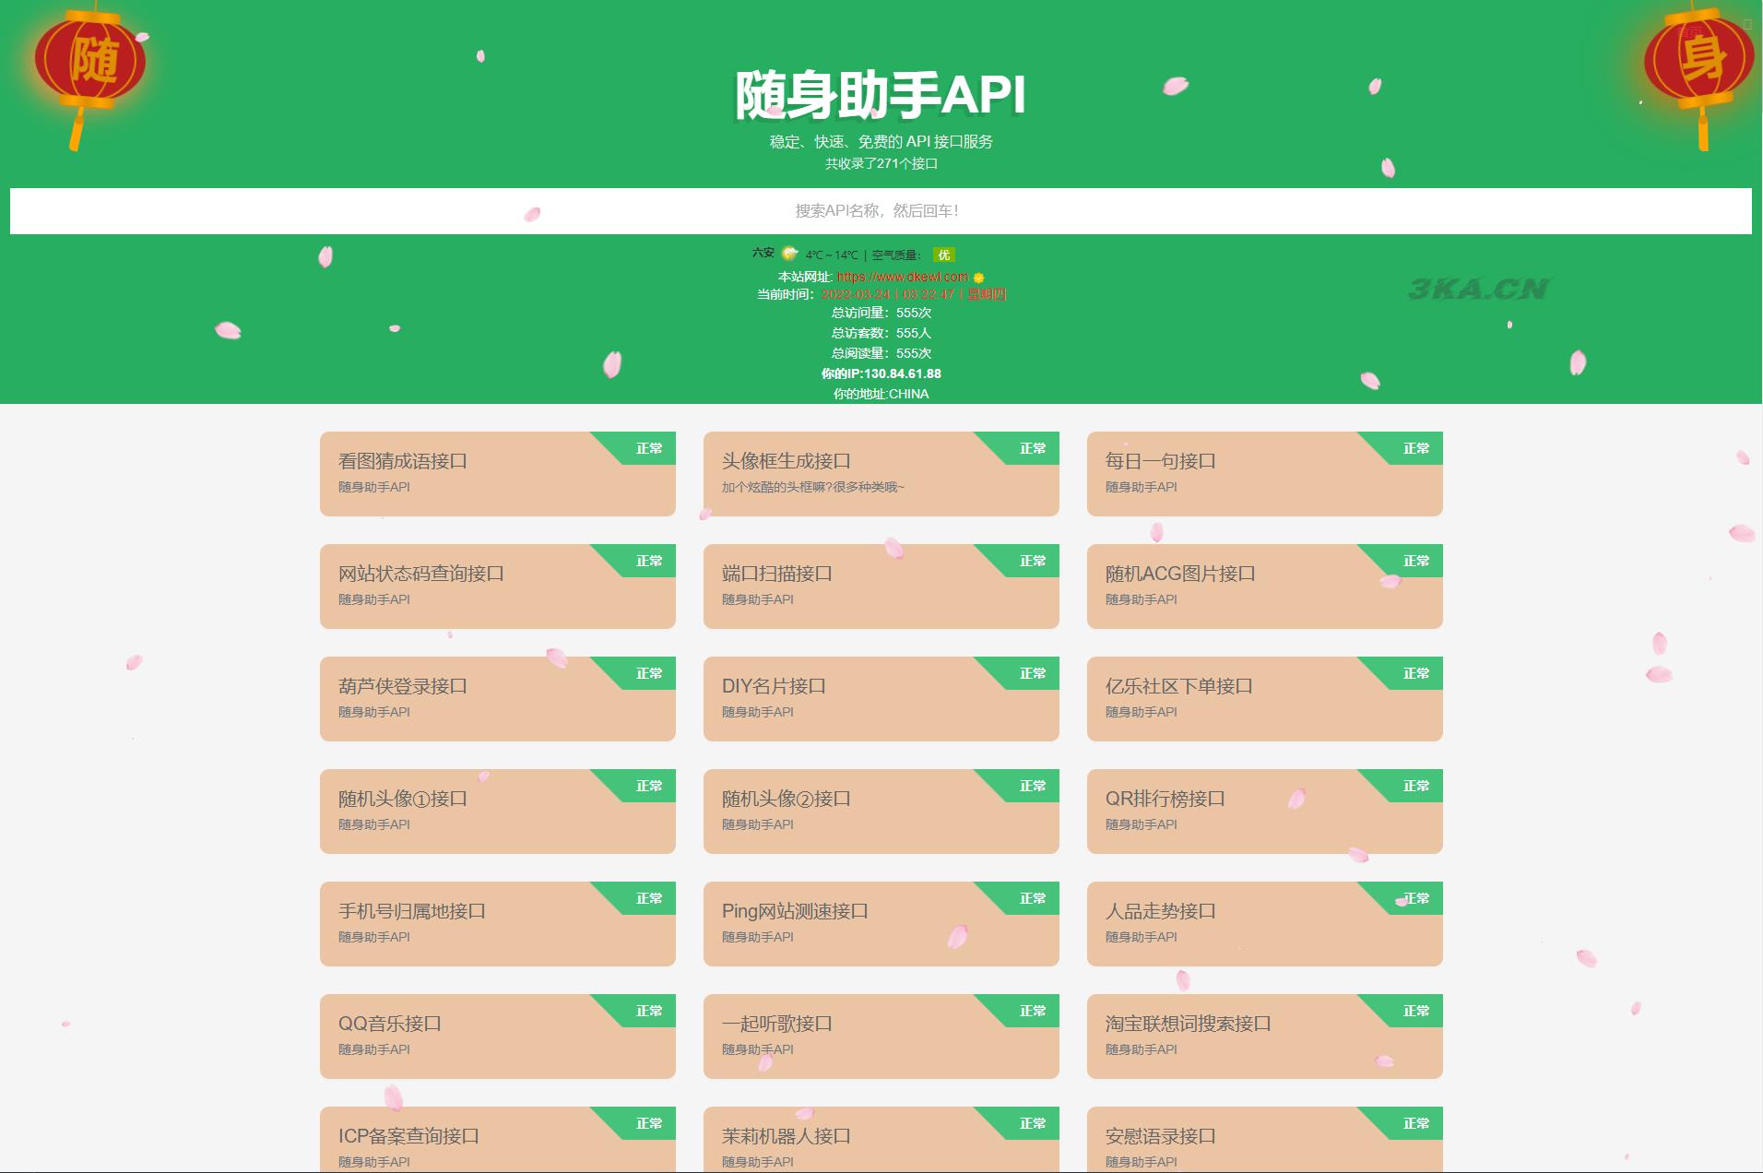This screenshot has width=1763, height=1173.
Task: Click the subtitle 稳定、快速、免费的 API 接口服务
Action: tap(881, 142)
